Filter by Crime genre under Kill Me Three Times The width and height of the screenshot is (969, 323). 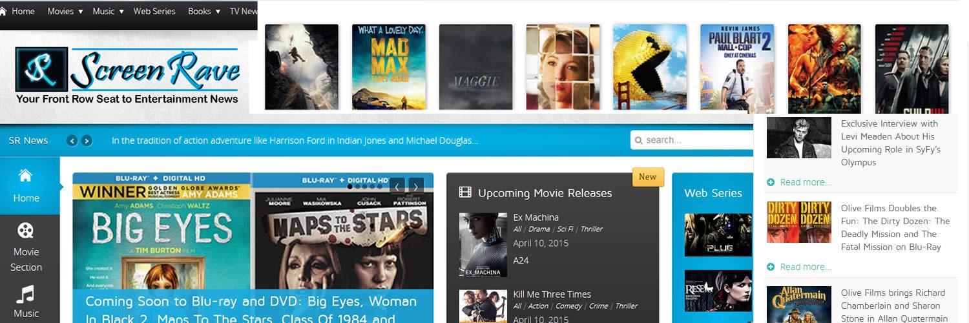[599, 306]
